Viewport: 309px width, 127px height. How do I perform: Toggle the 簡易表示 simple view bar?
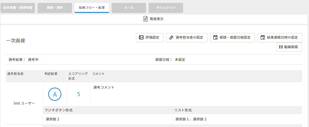tap(154, 19)
